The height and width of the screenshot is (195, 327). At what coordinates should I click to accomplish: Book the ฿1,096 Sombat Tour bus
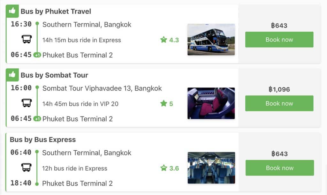pyautogui.click(x=279, y=103)
